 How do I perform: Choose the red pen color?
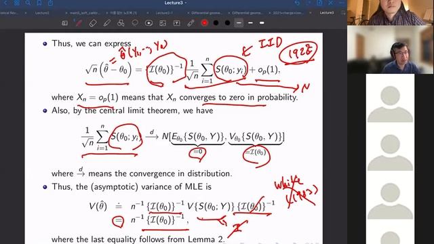pos(205,23)
